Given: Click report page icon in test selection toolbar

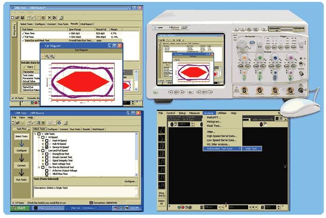Looking at the screenshot, I should point(66,123).
